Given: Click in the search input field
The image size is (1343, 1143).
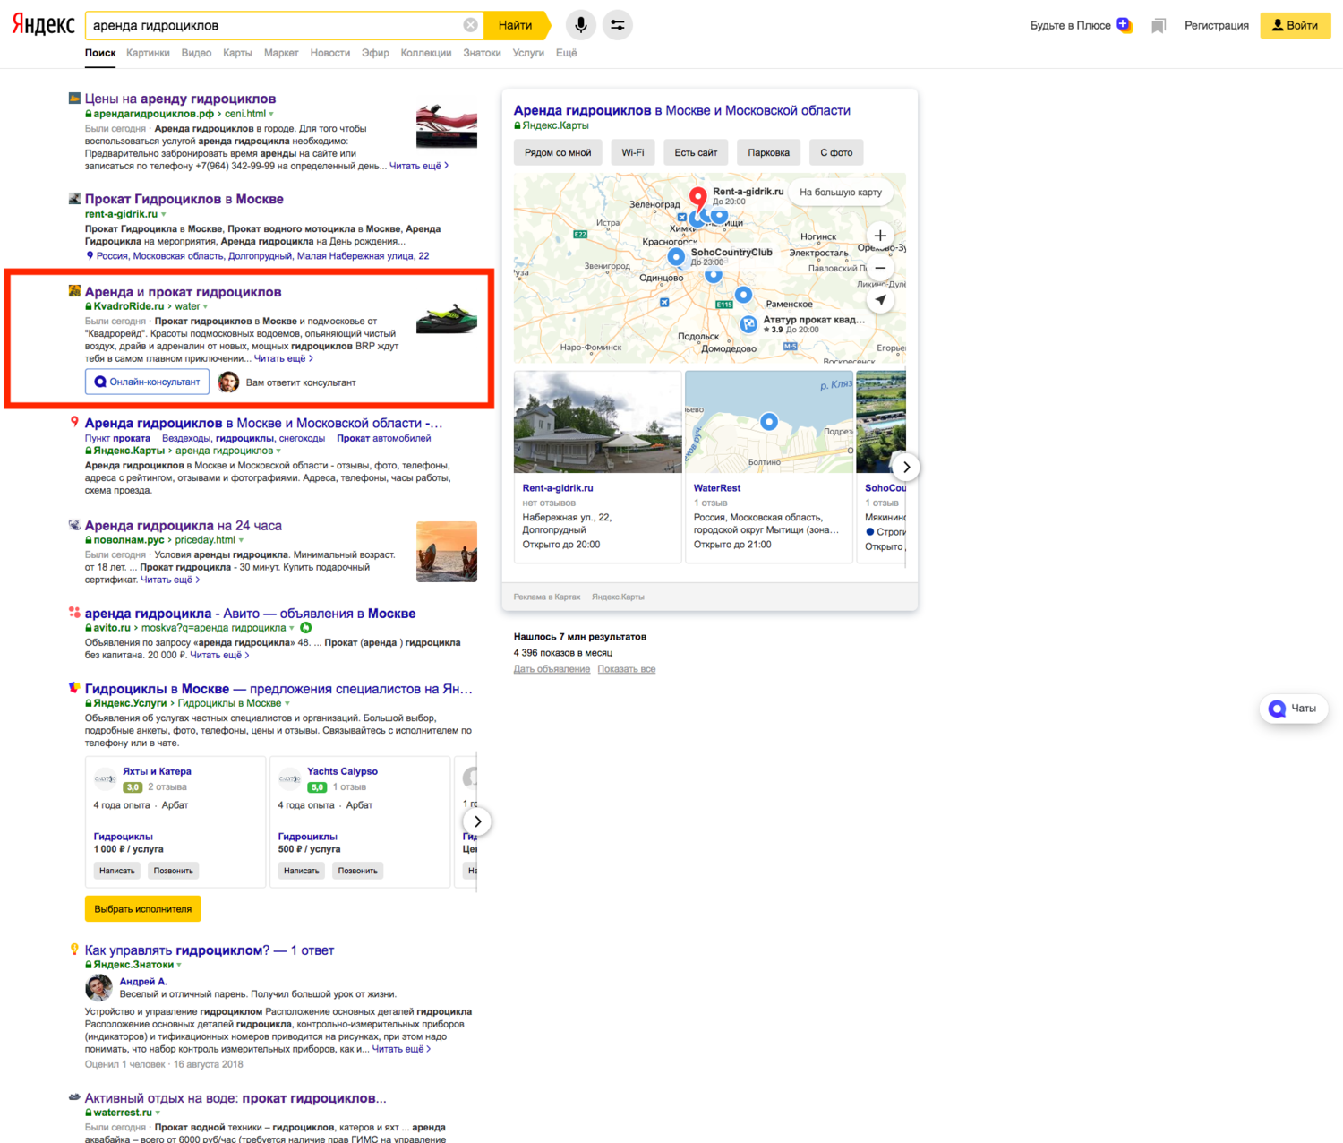Looking at the screenshot, I should [x=273, y=25].
